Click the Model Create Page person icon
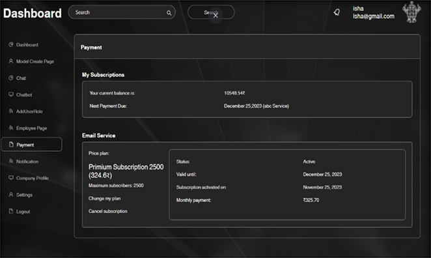Image resolution: width=431 pixels, height=258 pixels. coord(11,61)
